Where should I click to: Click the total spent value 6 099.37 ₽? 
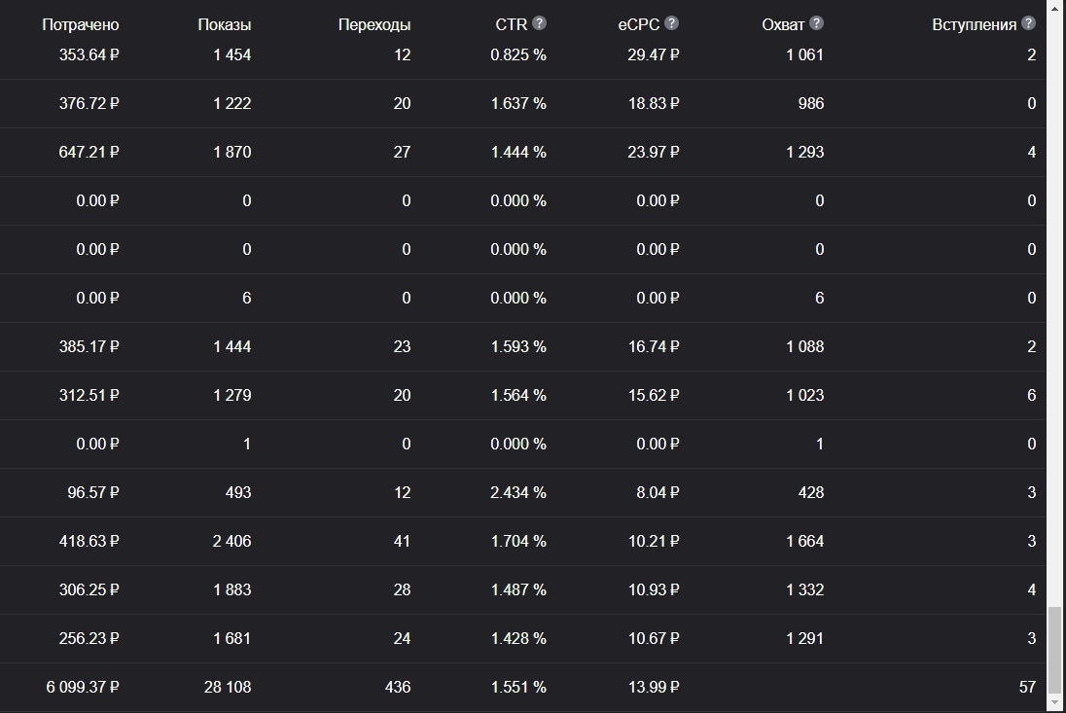(83, 687)
